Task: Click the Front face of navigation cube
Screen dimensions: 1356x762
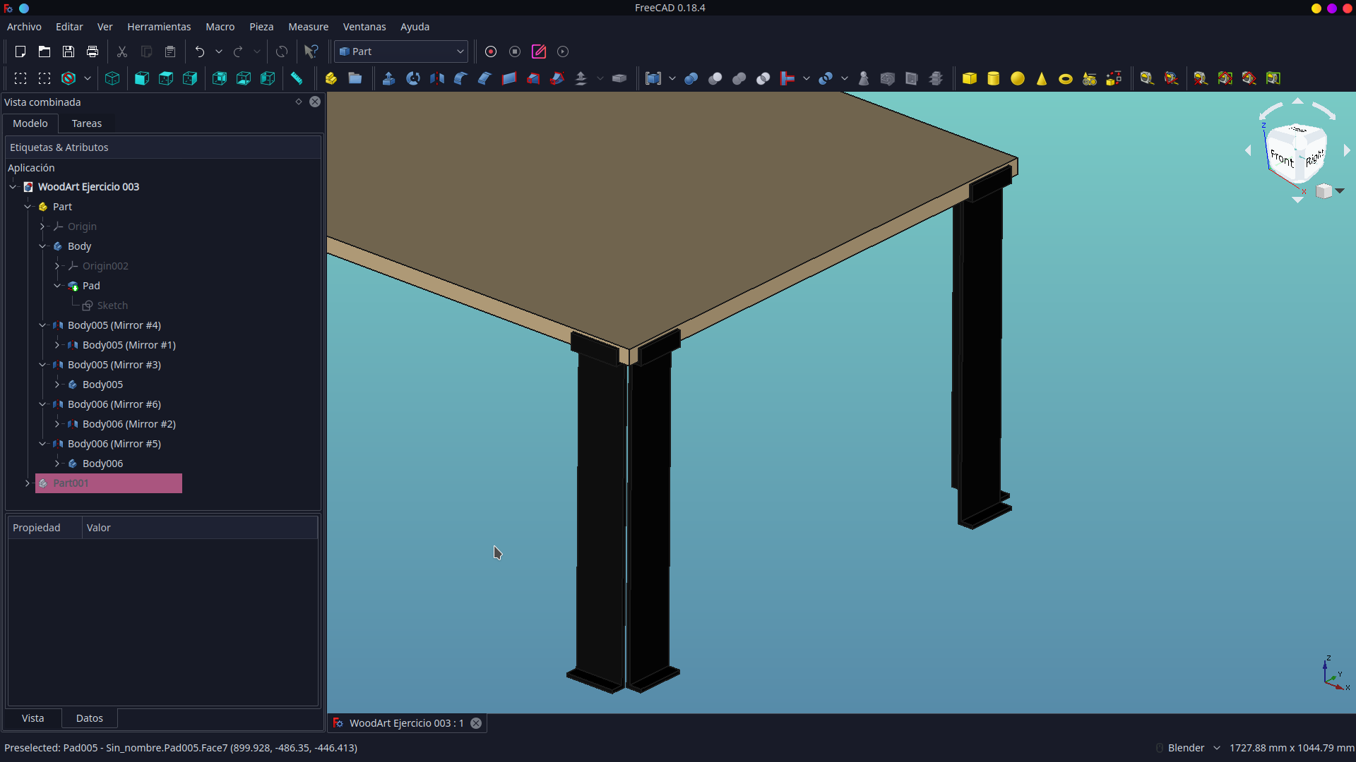Action: point(1282,157)
